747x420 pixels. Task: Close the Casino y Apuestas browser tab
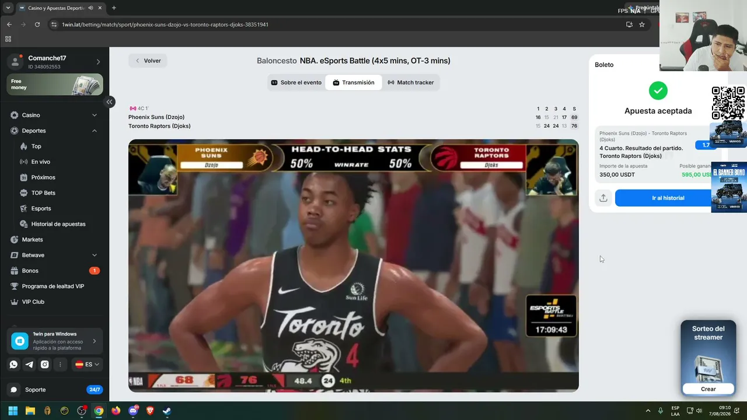click(x=100, y=8)
